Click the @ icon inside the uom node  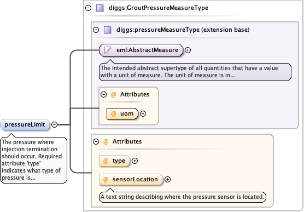pyautogui.click(x=113, y=114)
